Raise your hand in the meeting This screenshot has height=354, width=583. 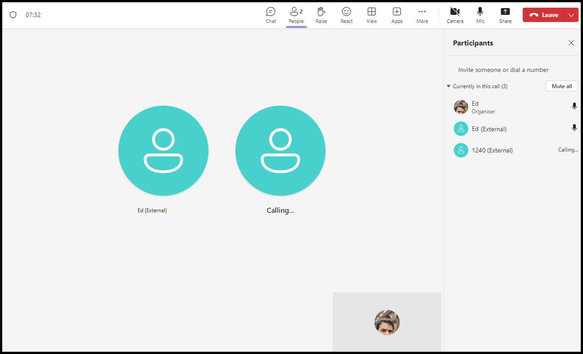[x=321, y=15]
